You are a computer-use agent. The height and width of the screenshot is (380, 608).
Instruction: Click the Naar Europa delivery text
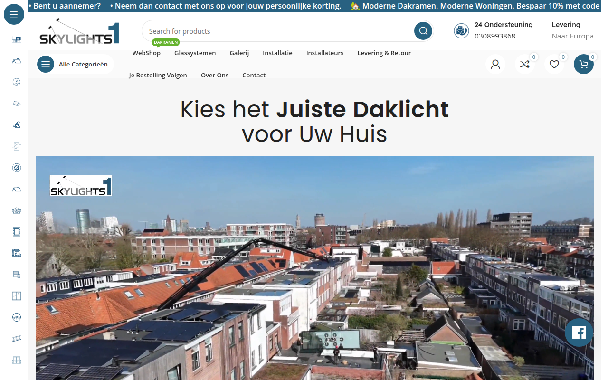[x=573, y=36]
